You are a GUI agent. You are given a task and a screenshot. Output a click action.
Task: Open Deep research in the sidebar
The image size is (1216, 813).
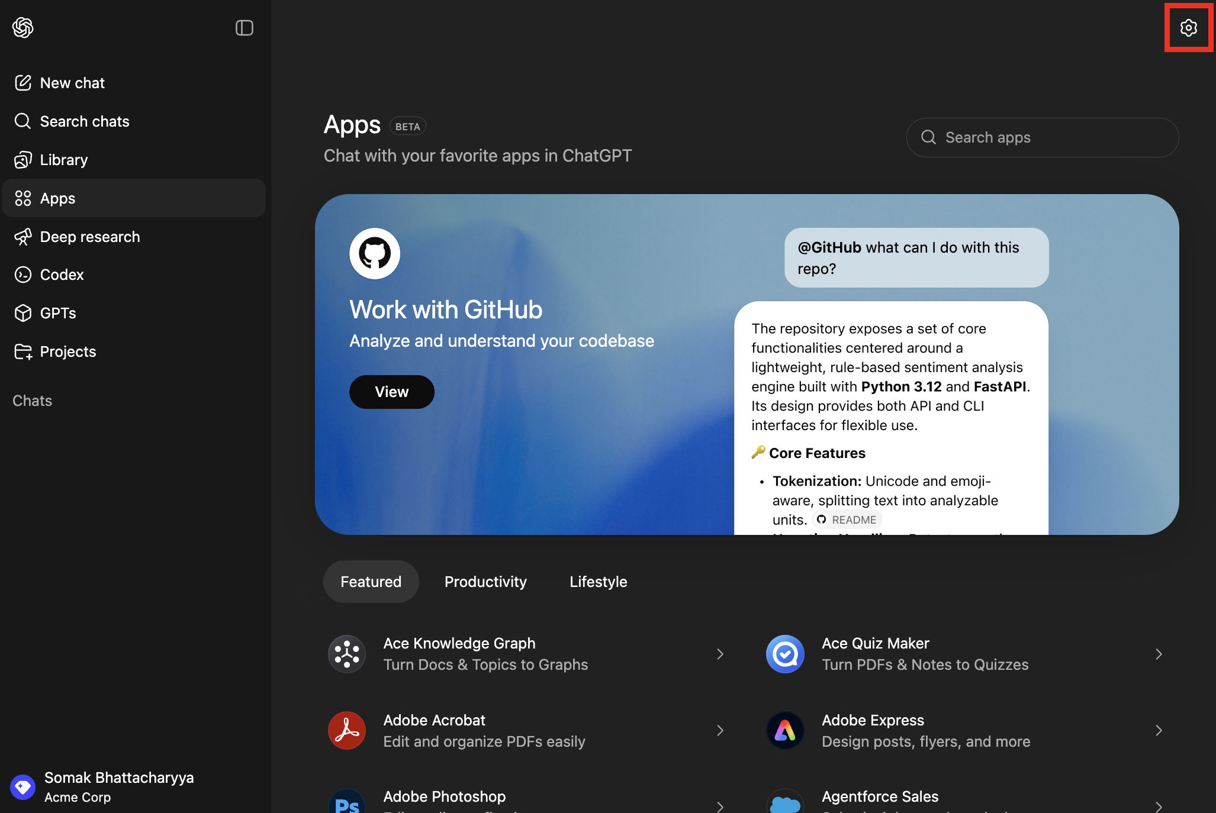click(89, 237)
